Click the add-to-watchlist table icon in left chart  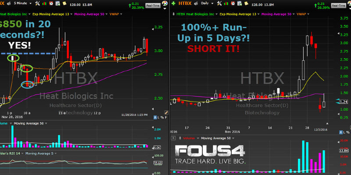[x=58, y=3]
